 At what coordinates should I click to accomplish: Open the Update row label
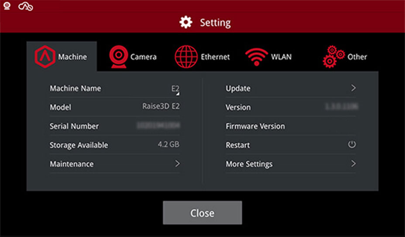click(238, 88)
